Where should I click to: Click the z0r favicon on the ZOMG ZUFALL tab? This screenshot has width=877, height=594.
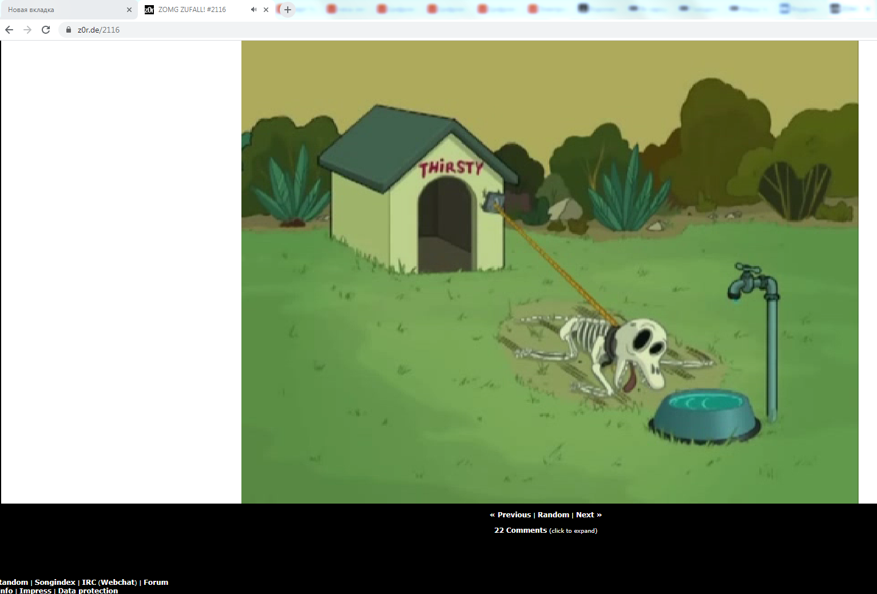[149, 10]
